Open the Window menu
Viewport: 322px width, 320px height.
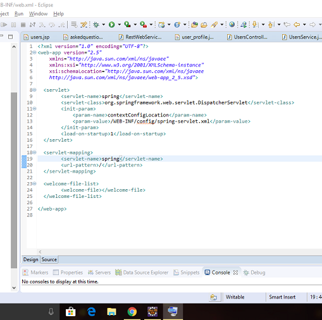click(38, 14)
